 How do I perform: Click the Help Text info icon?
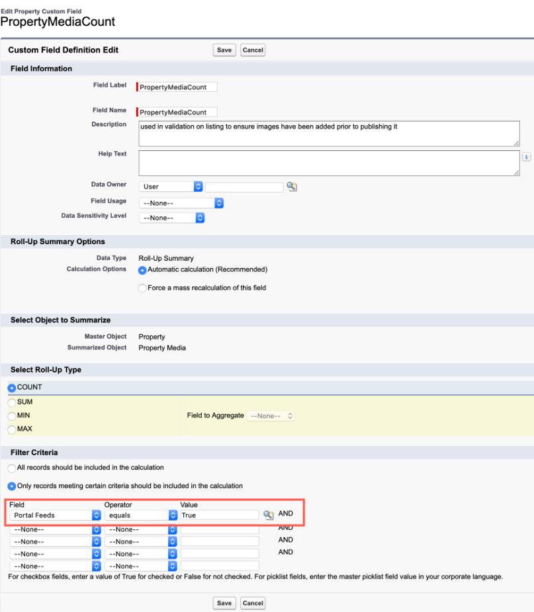point(526,157)
